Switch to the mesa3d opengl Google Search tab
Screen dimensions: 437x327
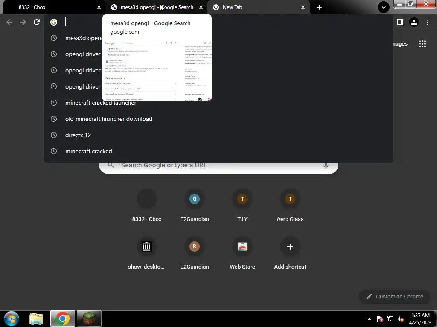156,7
